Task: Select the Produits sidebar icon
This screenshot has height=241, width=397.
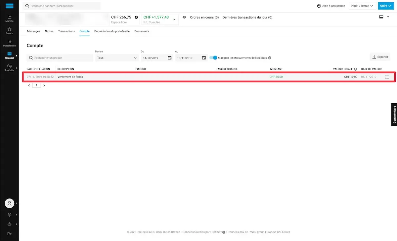Action: coord(9,67)
